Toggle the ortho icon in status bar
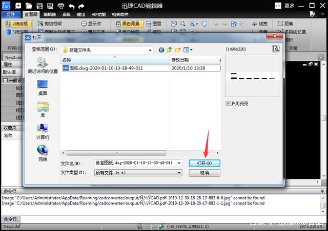The height and width of the screenshot is (231, 328). (154, 226)
